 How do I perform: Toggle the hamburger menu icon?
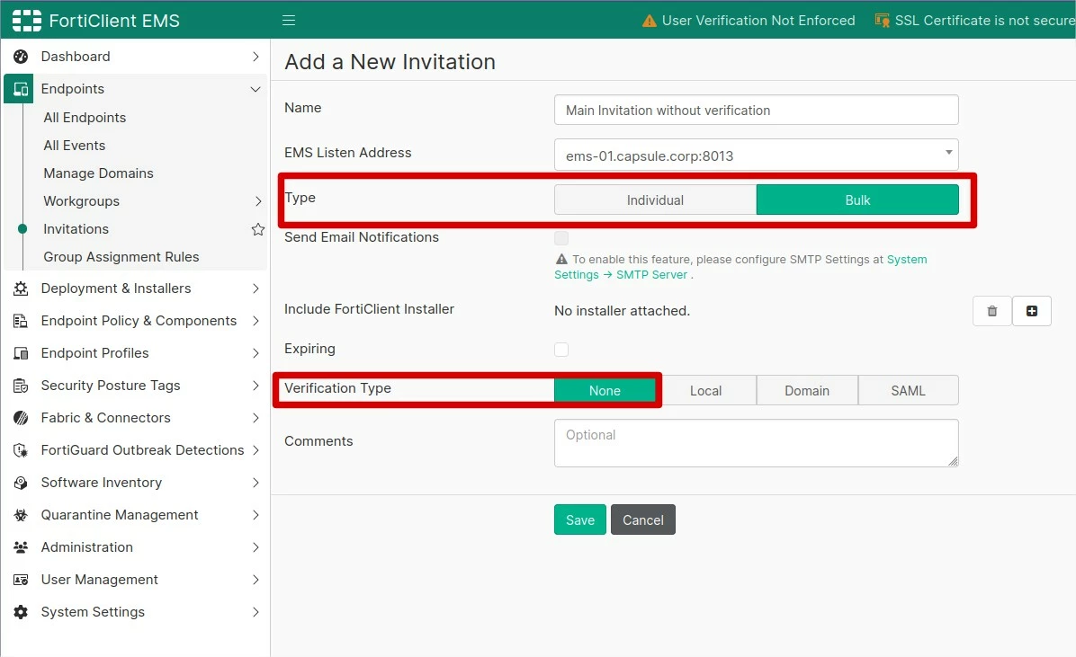coord(289,21)
